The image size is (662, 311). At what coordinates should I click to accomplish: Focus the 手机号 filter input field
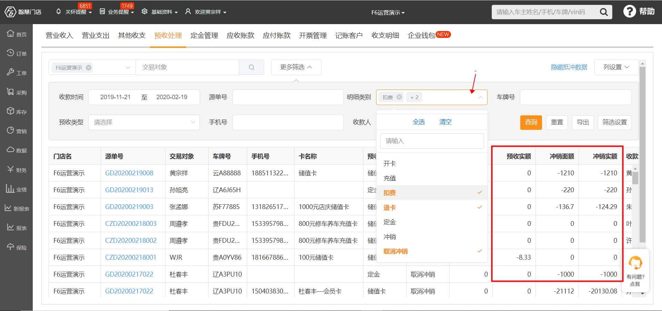(288, 122)
